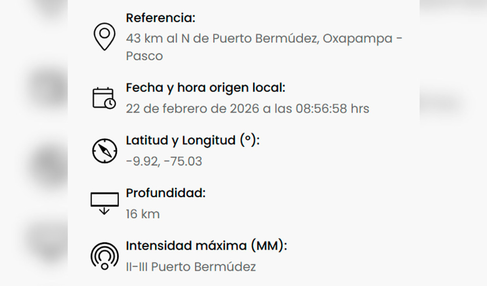Click the down arrow under depth rectangle
The image size is (487, 286).
tap(104, 211)
